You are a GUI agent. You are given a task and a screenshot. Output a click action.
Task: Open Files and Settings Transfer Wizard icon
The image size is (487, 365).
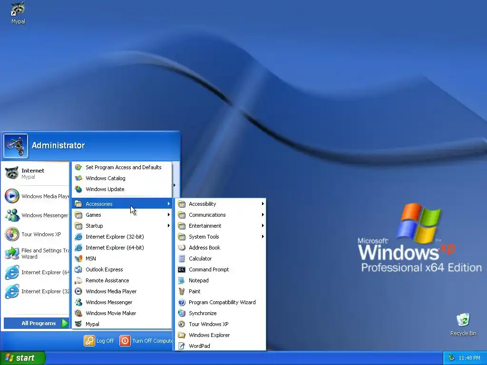pos(12,253)
